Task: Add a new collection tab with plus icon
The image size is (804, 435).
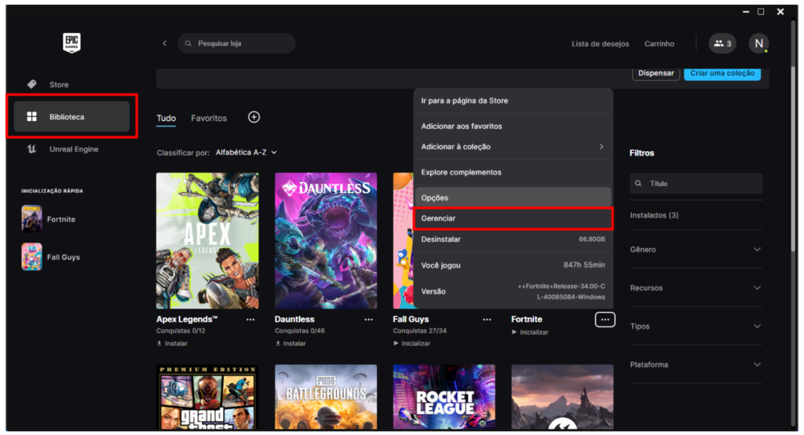Action: pyautogui.click(x=254, y=117)
